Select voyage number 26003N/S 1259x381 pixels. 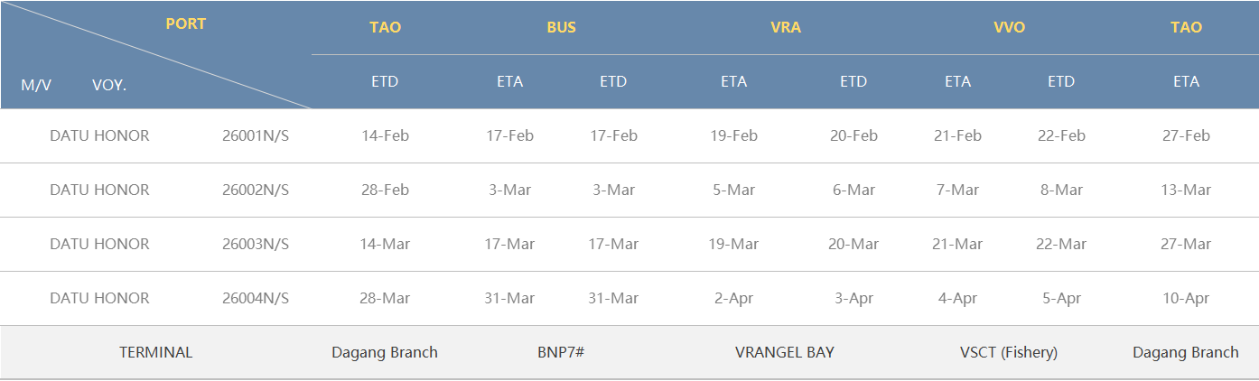(x=256, y=244)
